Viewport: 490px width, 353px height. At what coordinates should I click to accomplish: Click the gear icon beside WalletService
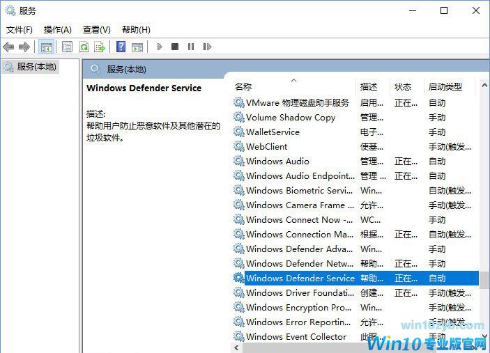tap(239, 132)
